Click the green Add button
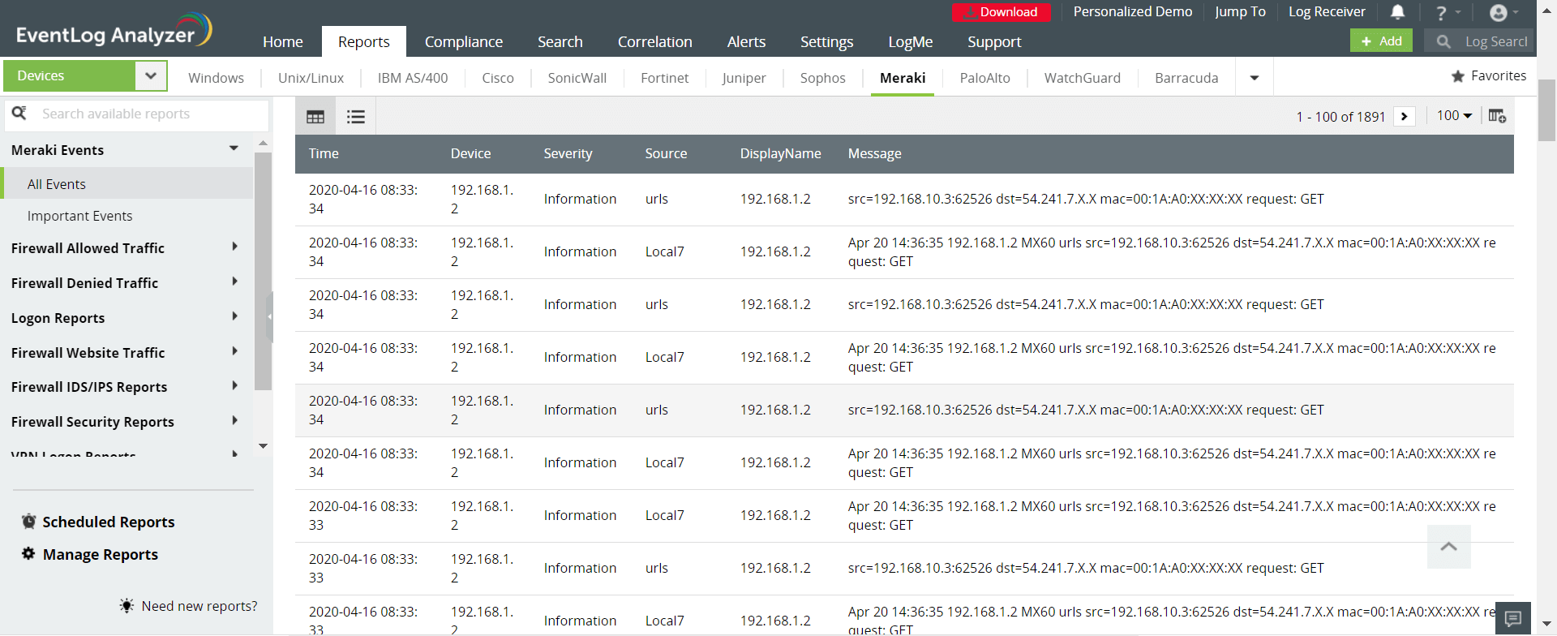 1382,41
